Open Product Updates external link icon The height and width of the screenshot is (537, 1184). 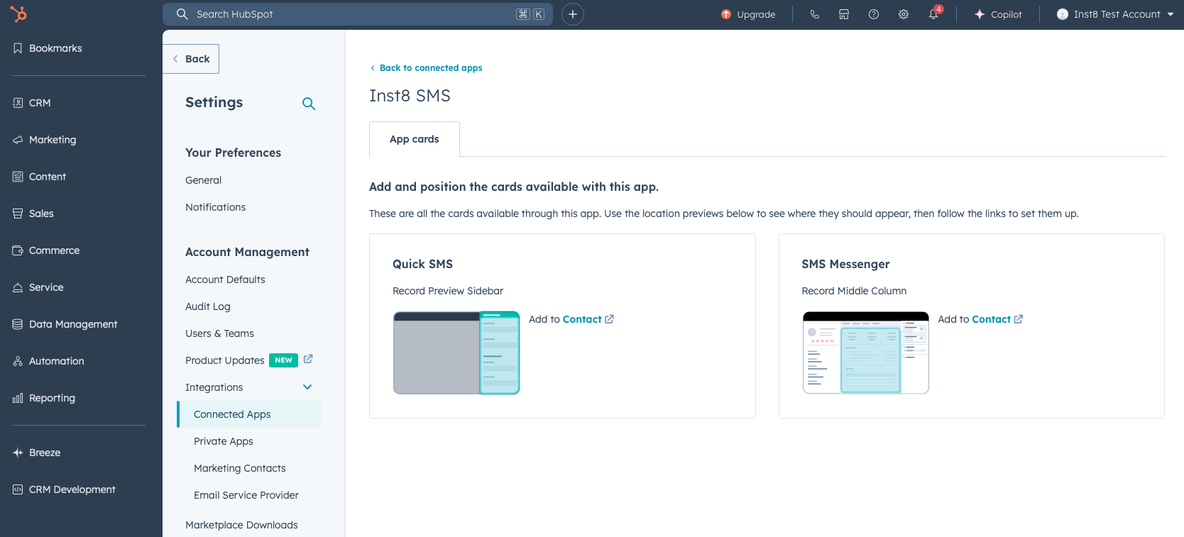pyautogui.click(x=308, y=359)
